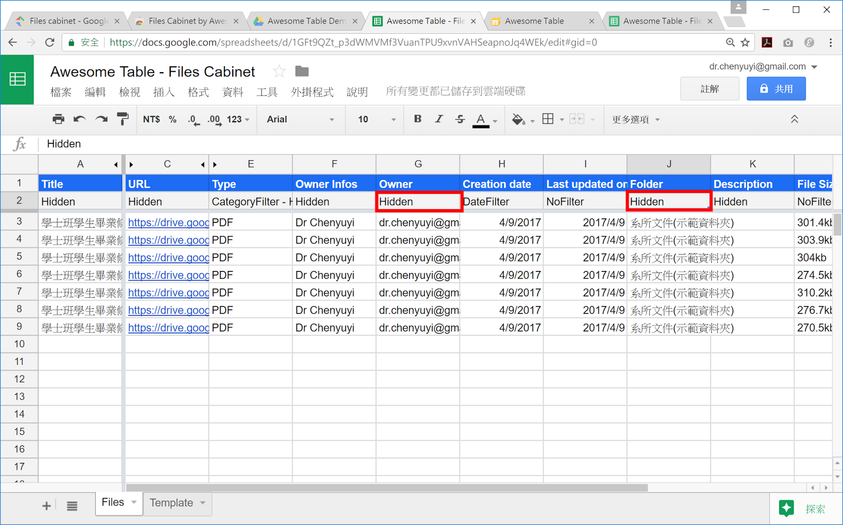Increase decimal places
The height and width of the screenshot is (525, 843).
[x=214, y=120]
